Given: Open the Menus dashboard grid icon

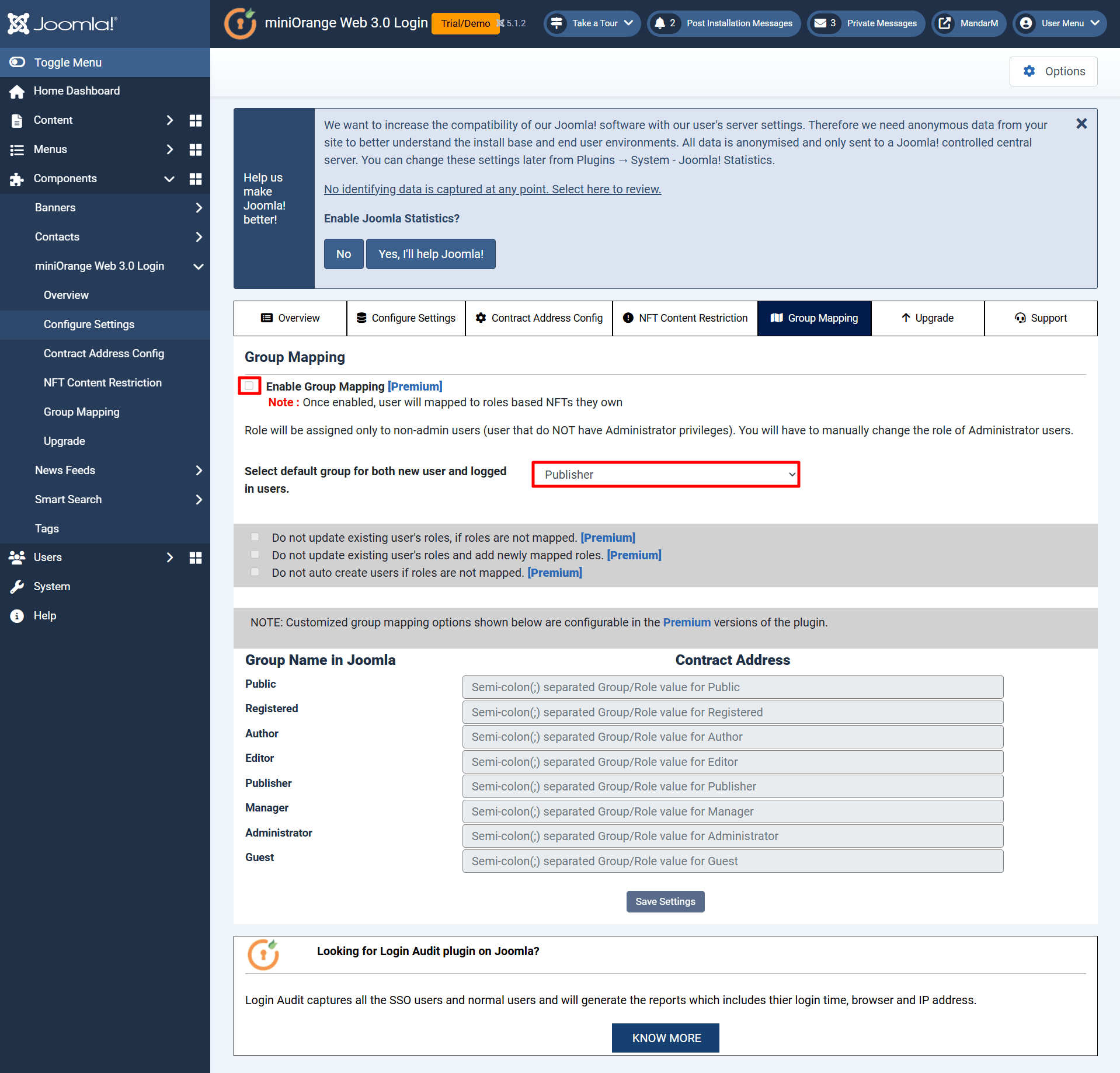Looking at the screenshot, I should [196, 149].
